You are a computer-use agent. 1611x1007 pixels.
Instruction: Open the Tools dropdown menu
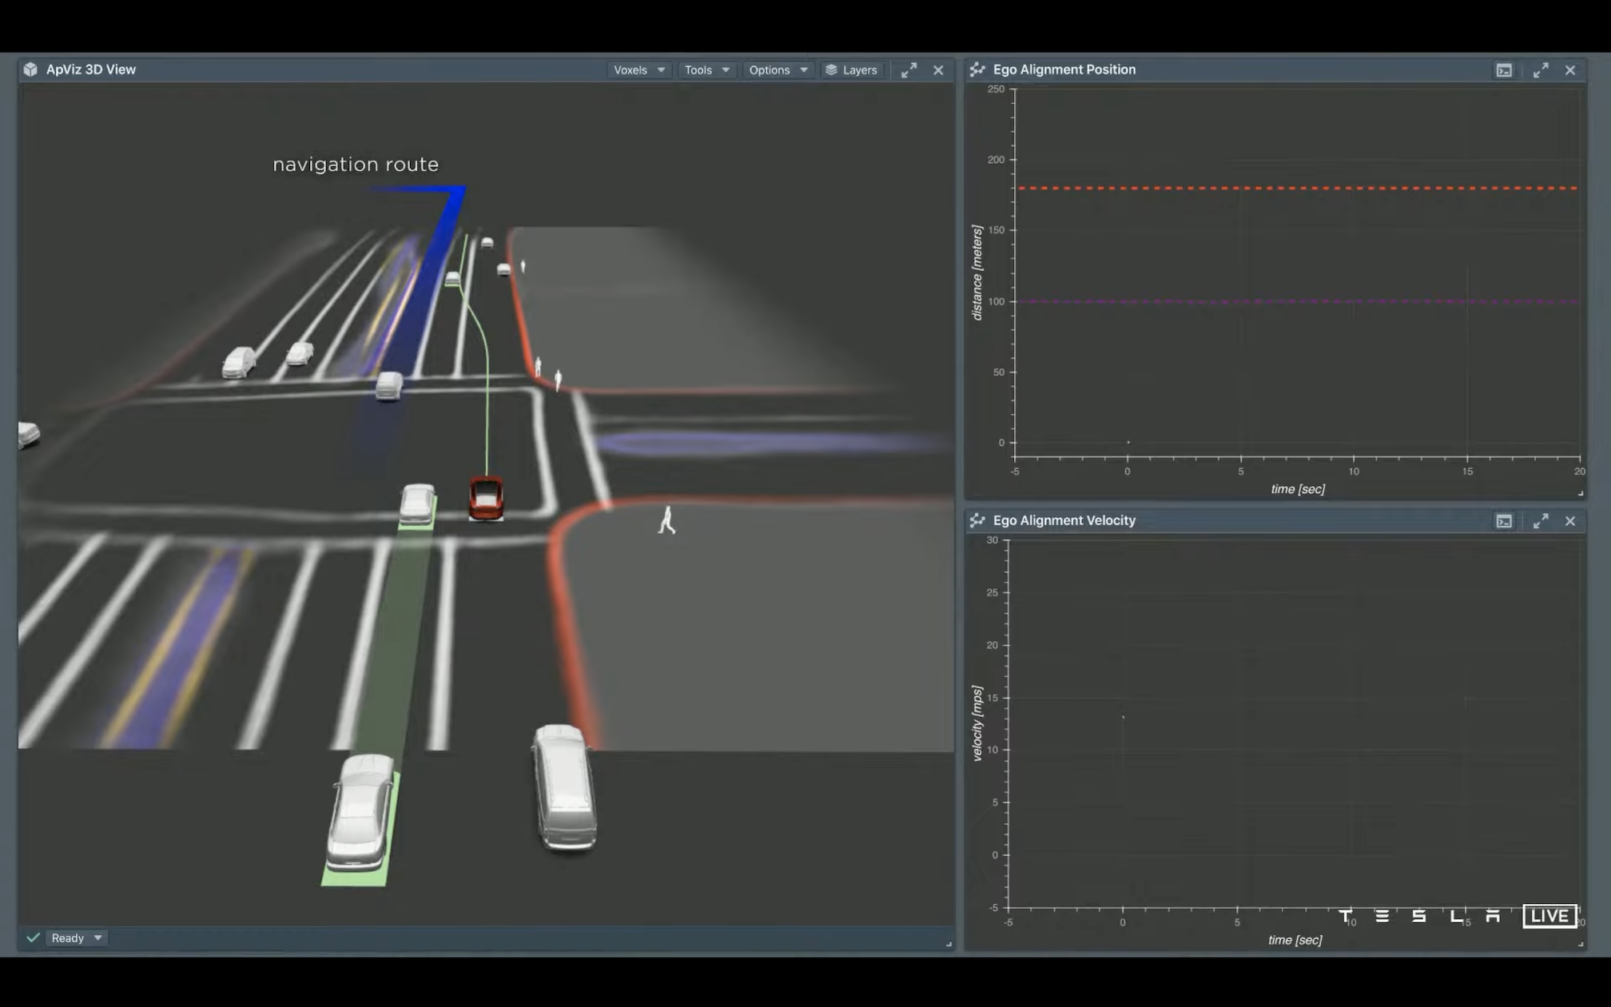pos(706,70)
